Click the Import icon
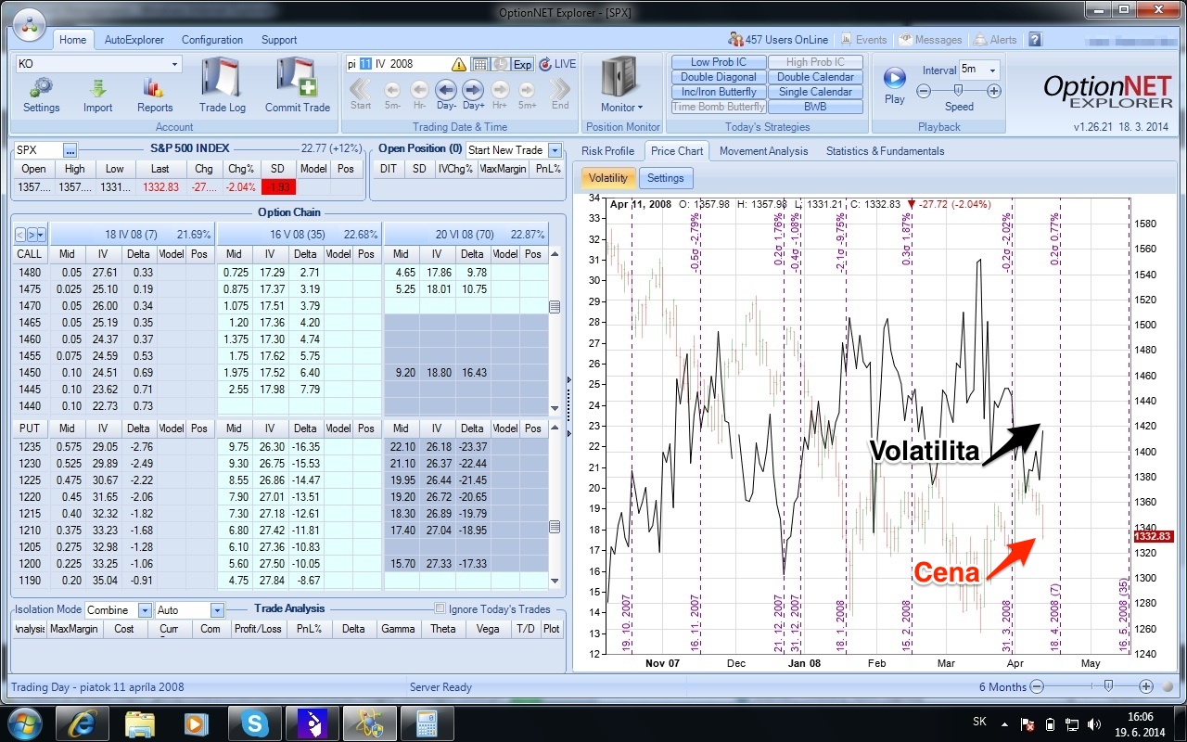 (x=97, y=89)
